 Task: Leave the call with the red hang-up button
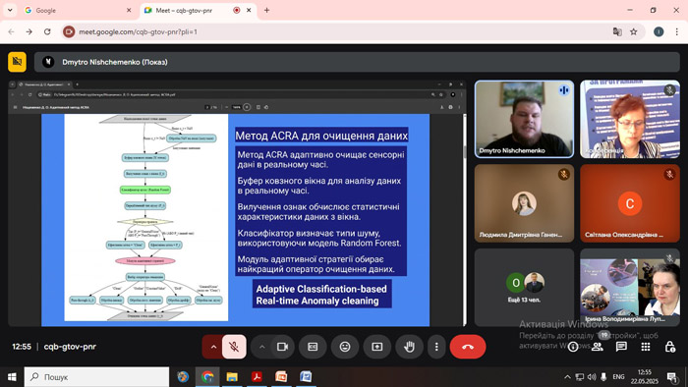[467, 347]
